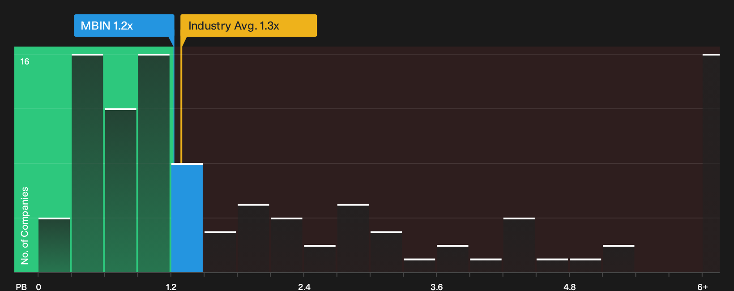Select the medium green bar between the two tallest
The width and height of the screenshot is (734, 291).
tap(120, 191)
